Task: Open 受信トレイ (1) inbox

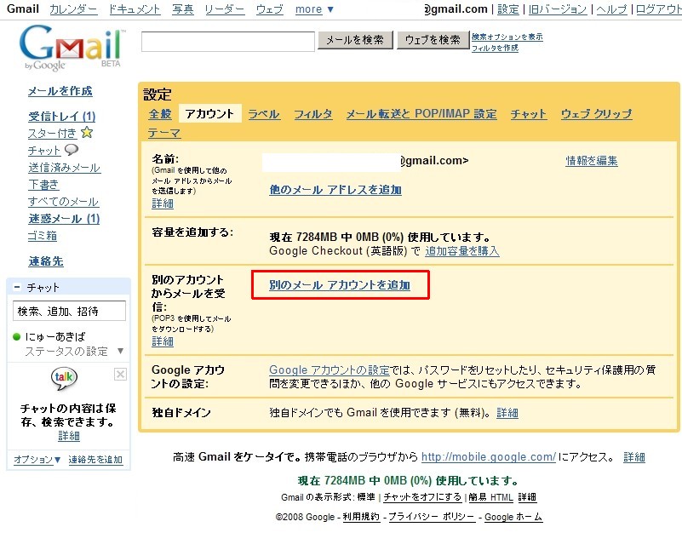Action: (x=62, y=116)
